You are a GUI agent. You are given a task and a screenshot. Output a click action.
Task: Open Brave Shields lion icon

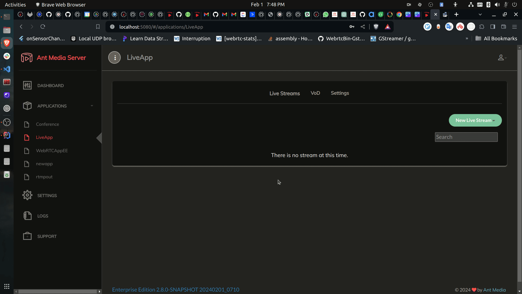376,27
